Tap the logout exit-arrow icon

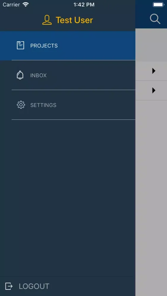(9, 286)
